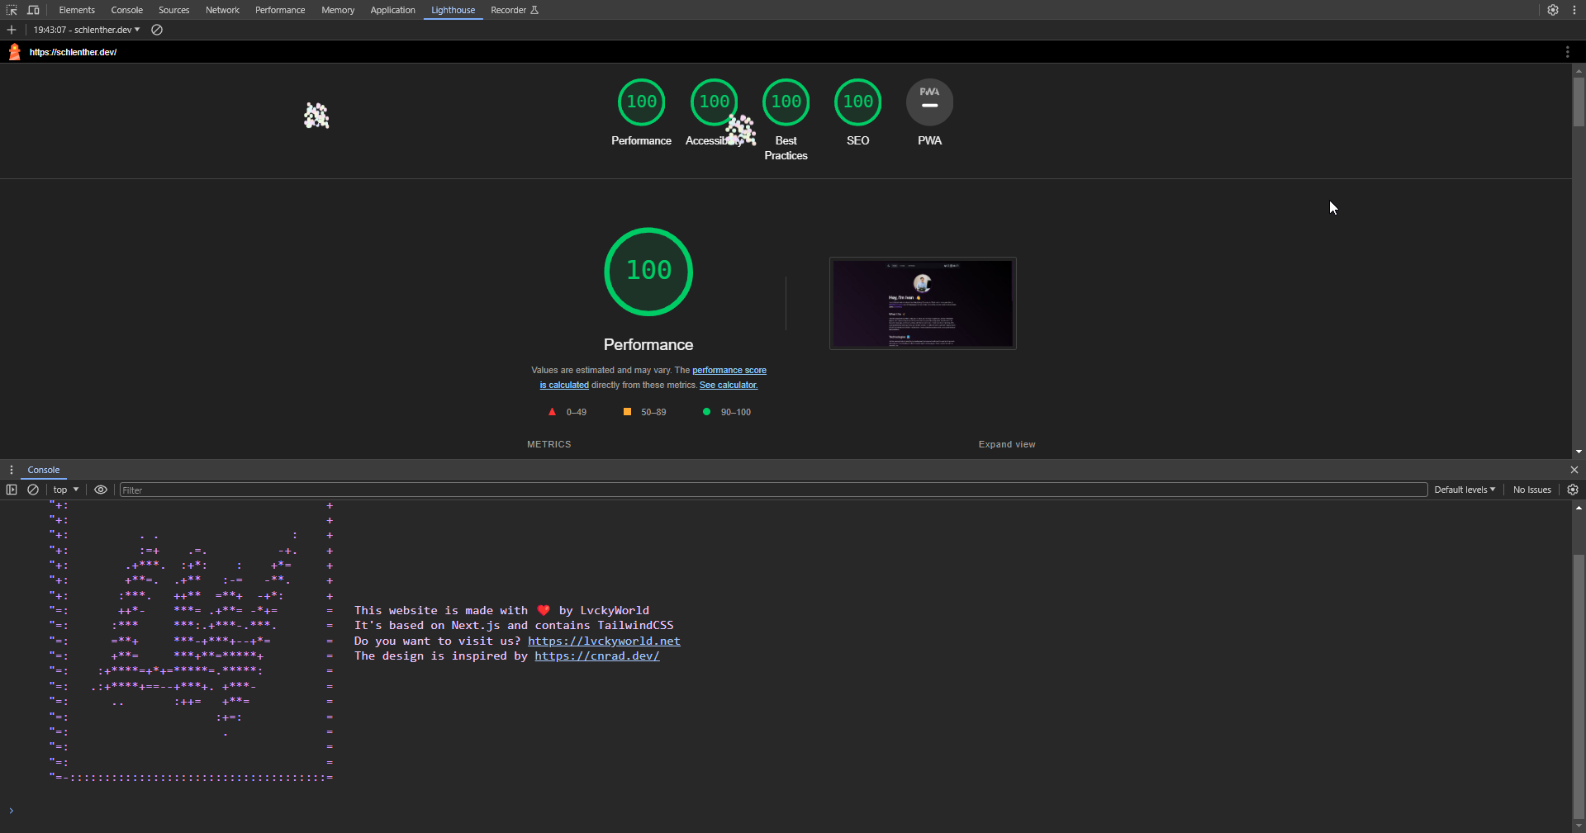This screenshot has height=833, width=1586.
Task: Open Lighthouse report tools menu
Action: coord(1567,52)
